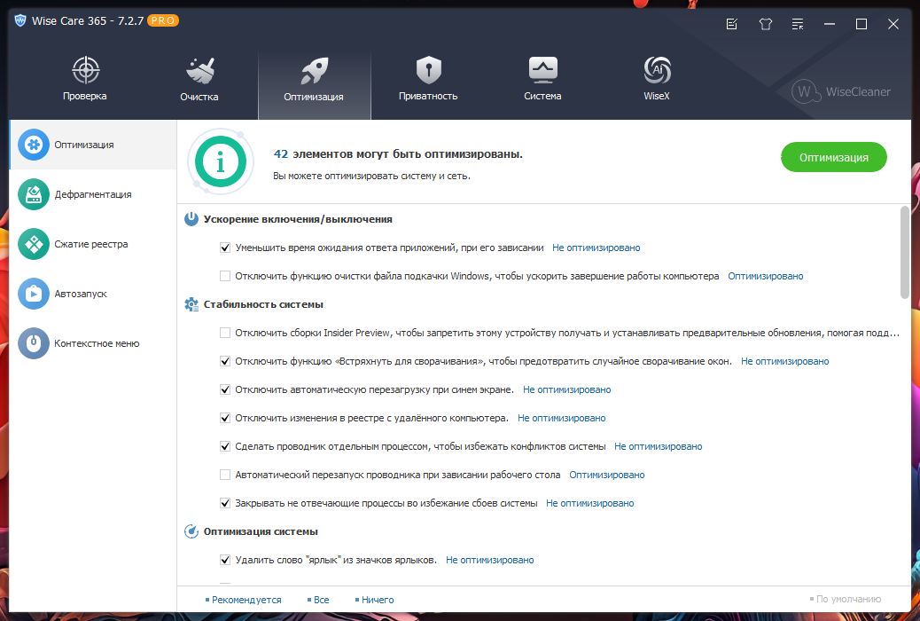Open the Приватность shield icon
The height and width of the screenshot is (621, 920).
[x=429, y=70]
